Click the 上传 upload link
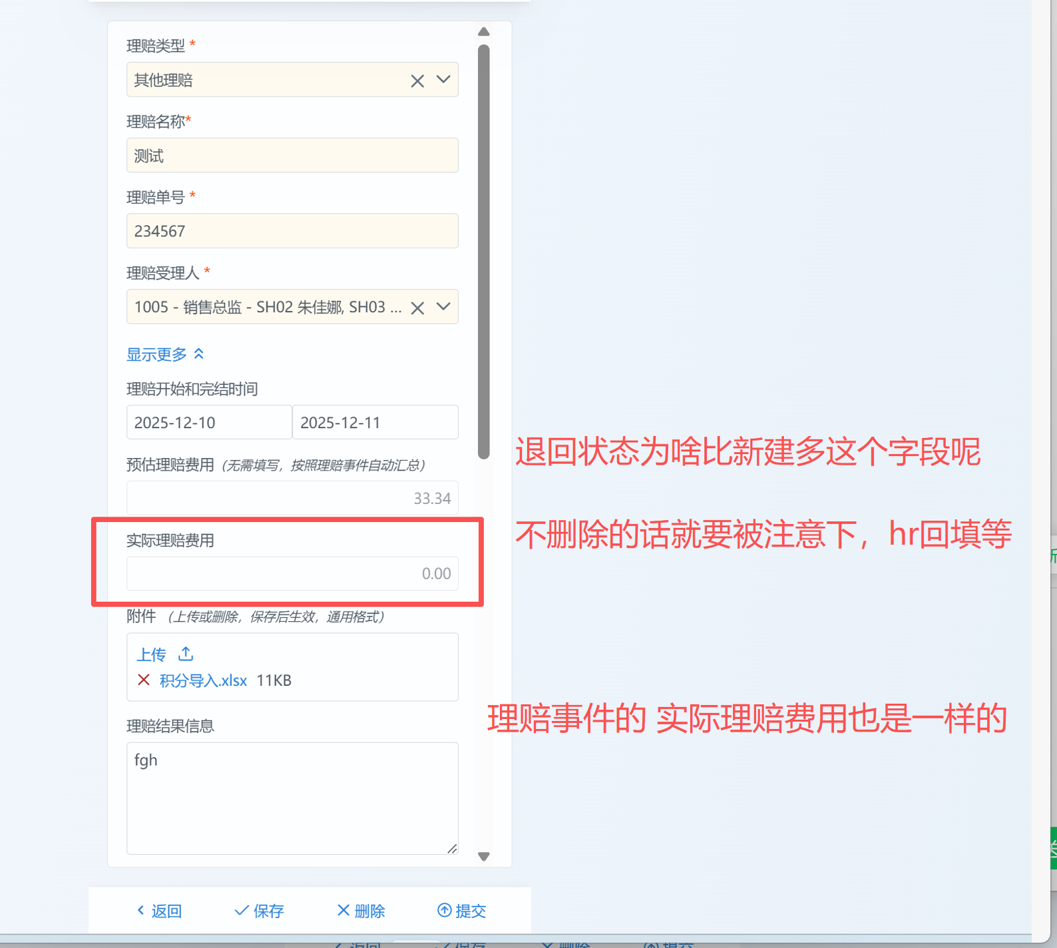Viewport: 1057px width, 948px height. (151, 655)
